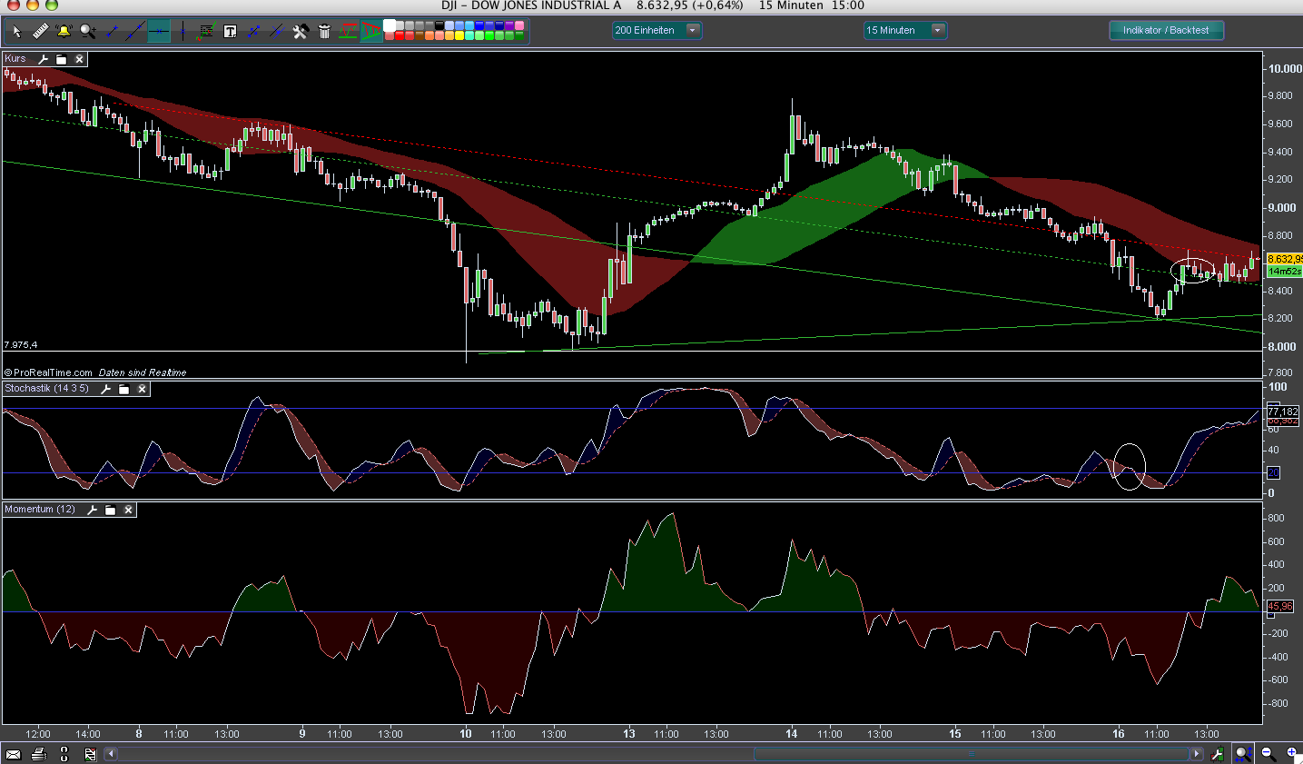
Task: Open the 200 Einheiten dropdown
Action: click(656, 30)
